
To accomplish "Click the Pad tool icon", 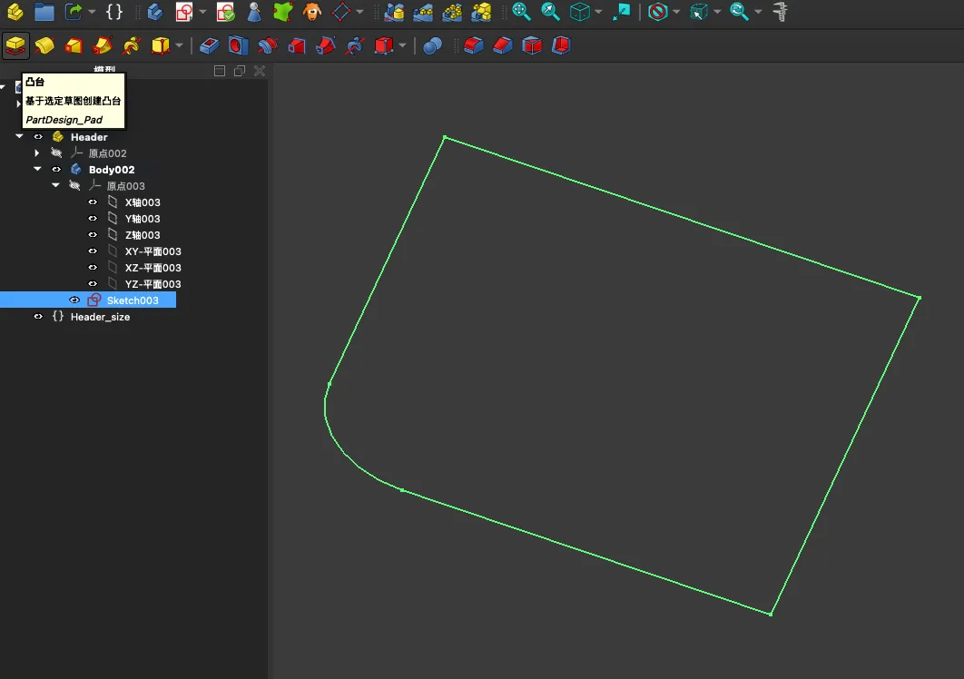I will point(15,45).
